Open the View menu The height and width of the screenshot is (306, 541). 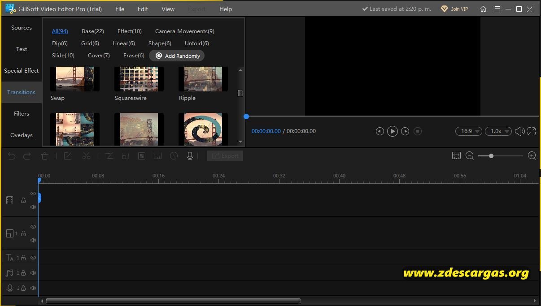pos(168,9)
